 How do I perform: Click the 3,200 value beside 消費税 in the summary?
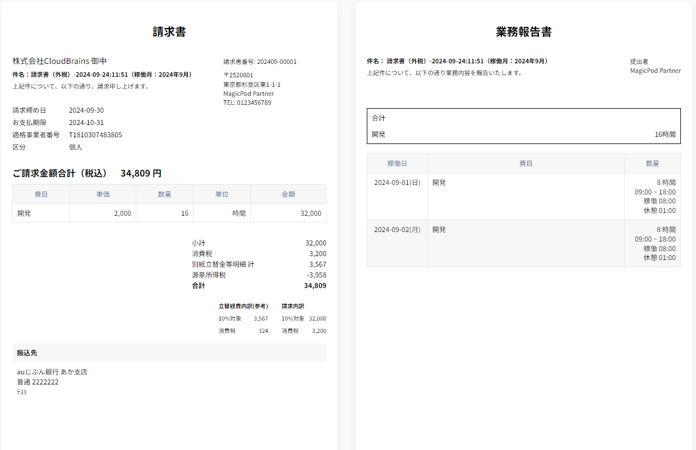pos(317,254)
